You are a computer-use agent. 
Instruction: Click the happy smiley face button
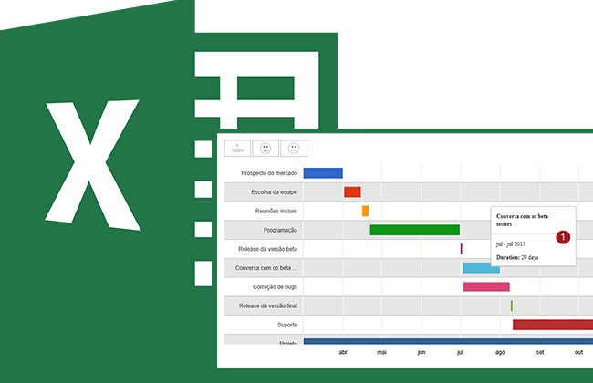coord(265,149)
